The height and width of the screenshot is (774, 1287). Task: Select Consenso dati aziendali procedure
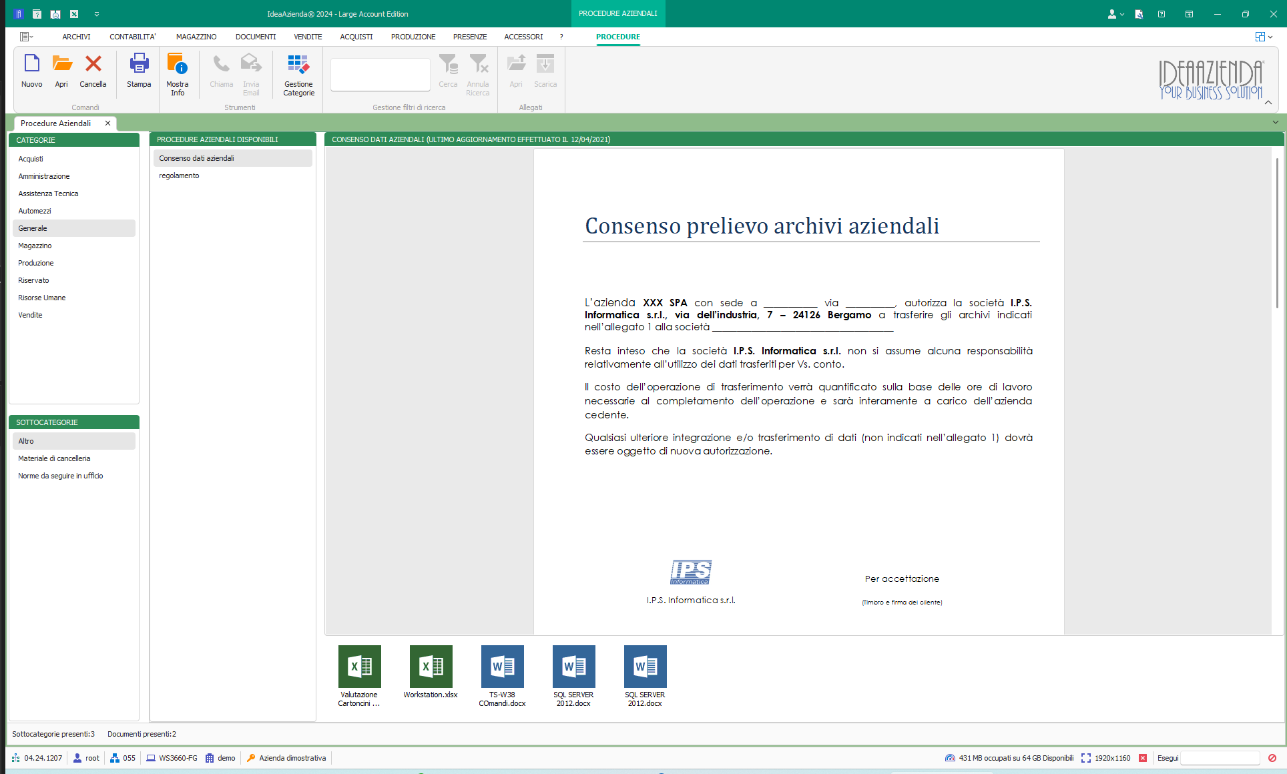[x=233, y=158]
